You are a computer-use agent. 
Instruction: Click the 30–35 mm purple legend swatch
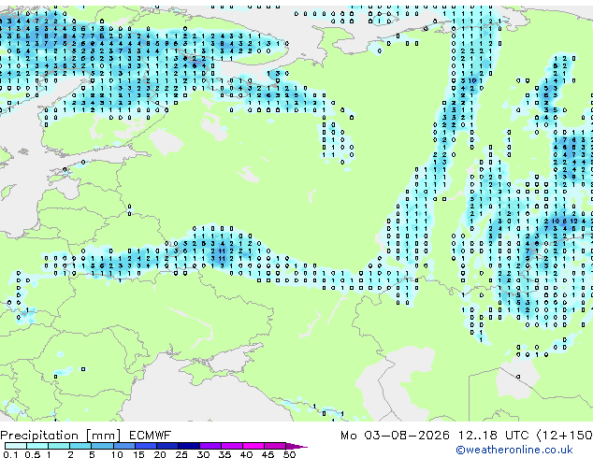coord(210,446)
